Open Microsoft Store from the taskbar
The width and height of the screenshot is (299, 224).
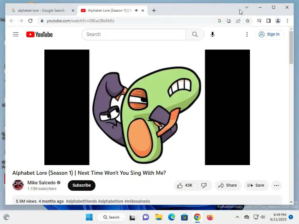(x=185, y=217)
